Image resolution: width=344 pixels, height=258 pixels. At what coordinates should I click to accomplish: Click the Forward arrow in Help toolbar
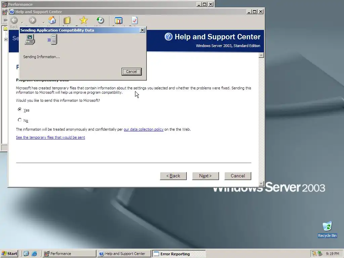point(32,20)
